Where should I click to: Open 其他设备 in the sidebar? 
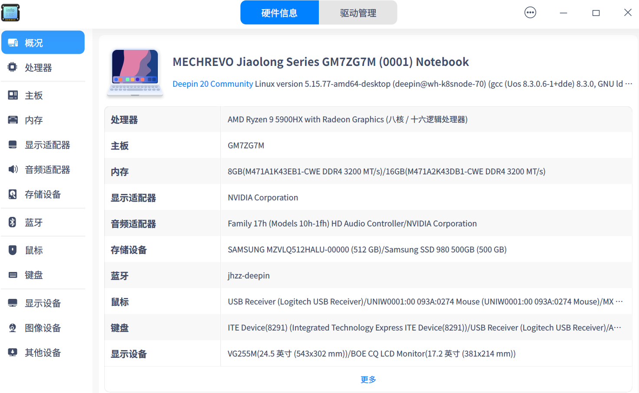43,352
